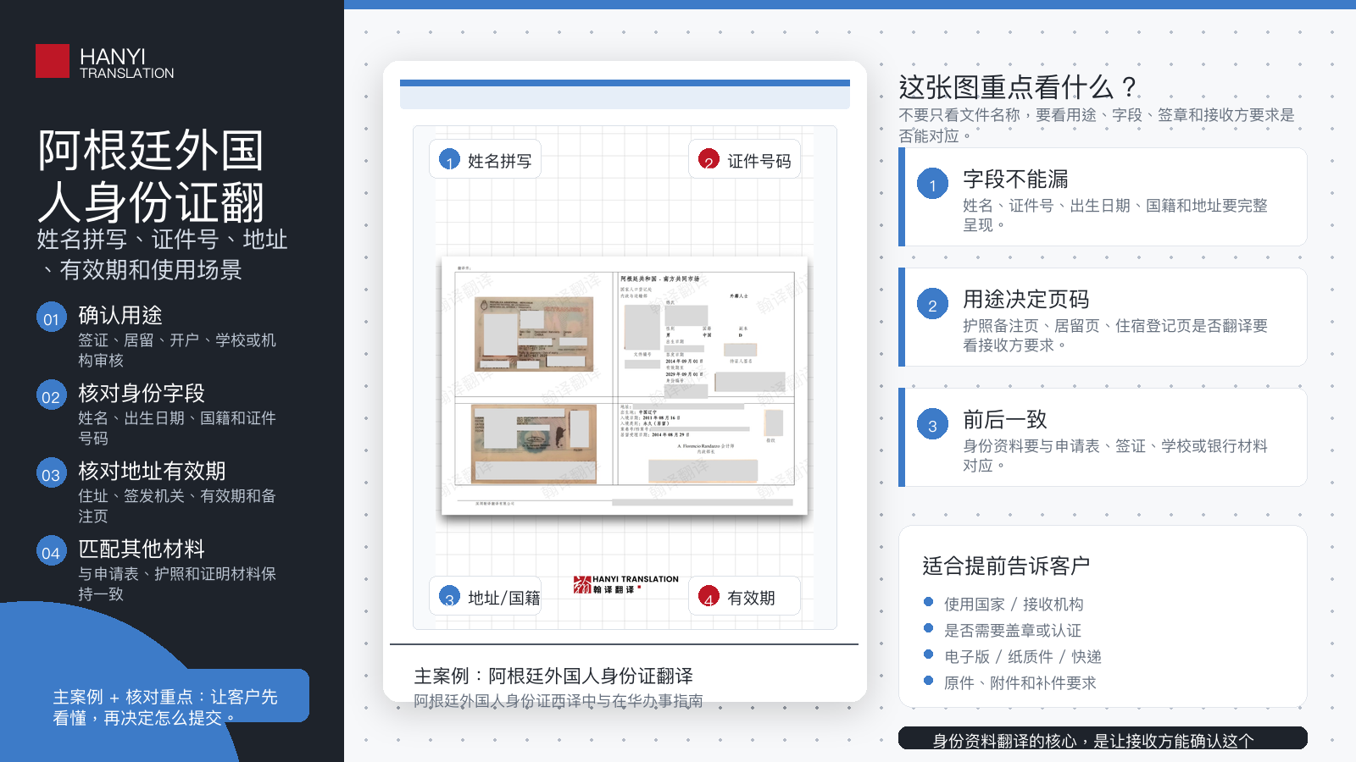Click the blue 04 step badge
This screenshot has height=762, width=1356.
point(51,552)
